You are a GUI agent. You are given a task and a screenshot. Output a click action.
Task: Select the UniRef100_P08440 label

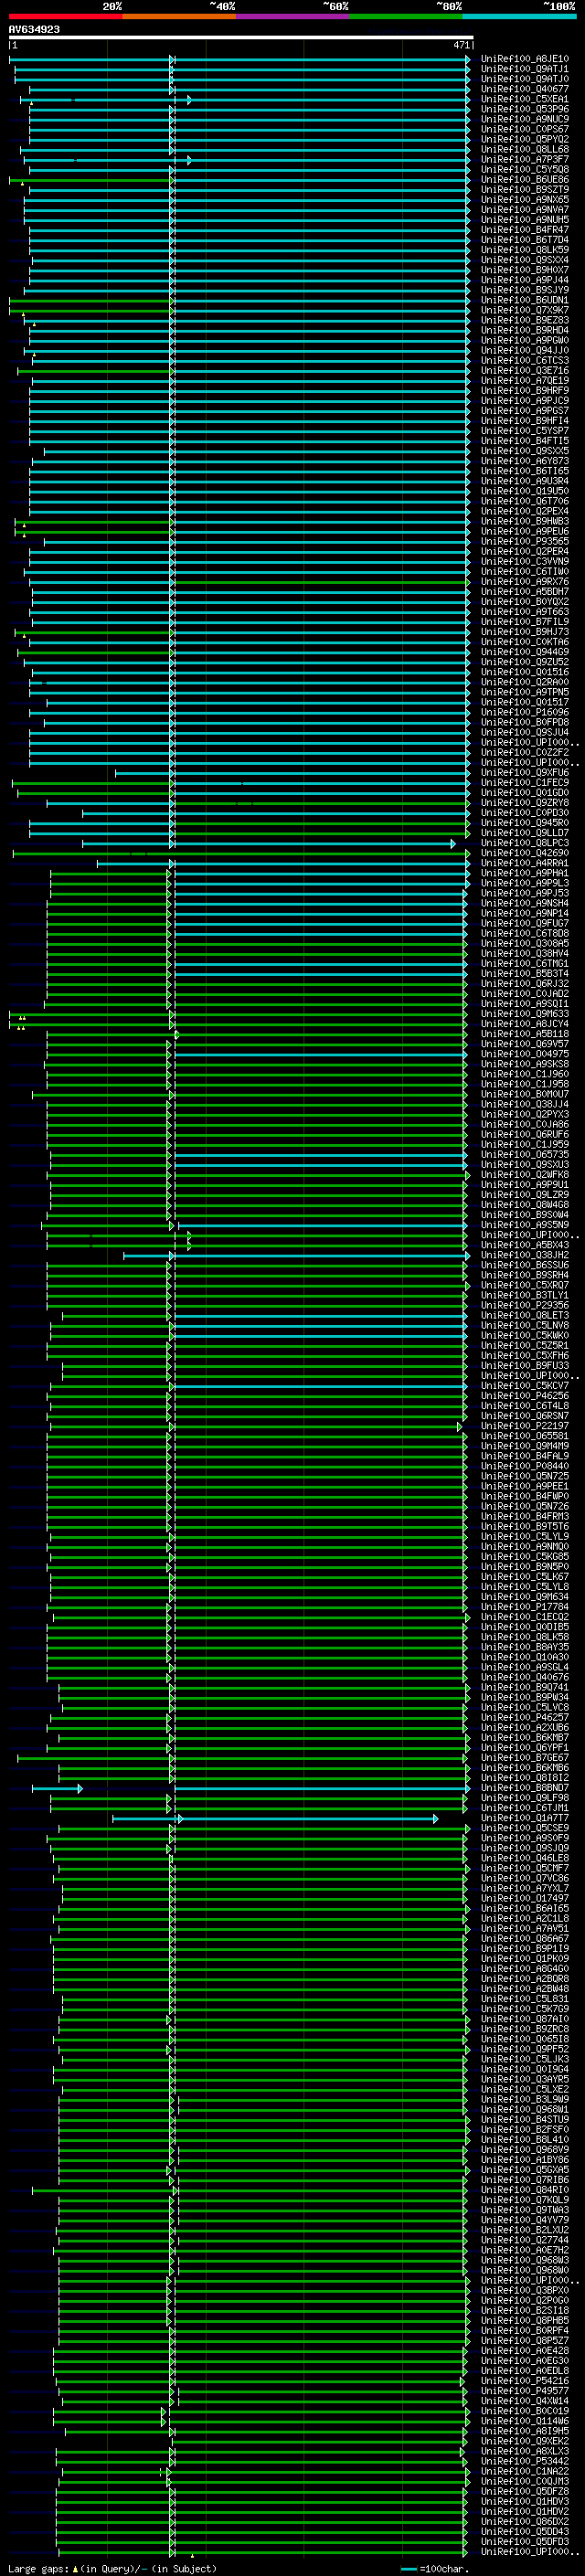524,1466
